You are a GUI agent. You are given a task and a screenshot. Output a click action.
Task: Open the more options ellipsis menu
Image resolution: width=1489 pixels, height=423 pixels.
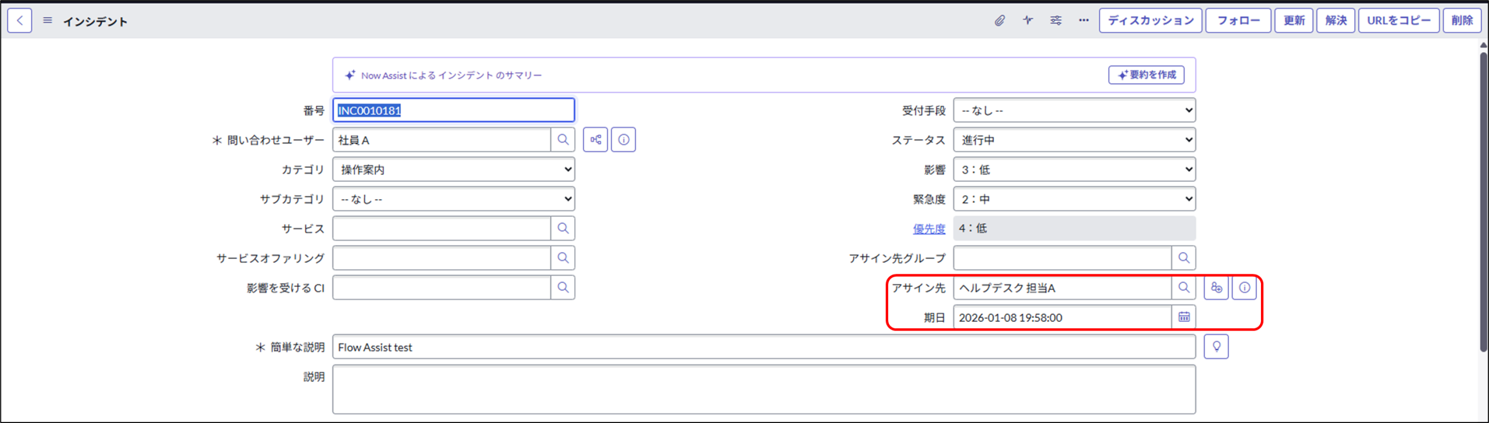[x=1084, y=21]
